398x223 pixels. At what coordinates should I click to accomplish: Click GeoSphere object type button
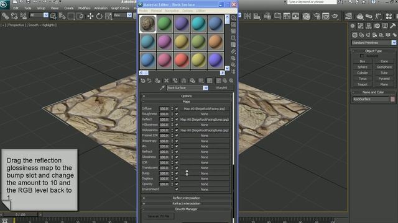click(384, 67)
